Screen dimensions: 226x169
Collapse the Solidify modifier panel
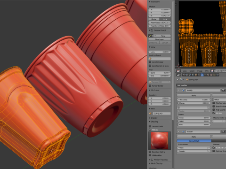(178, 90)
